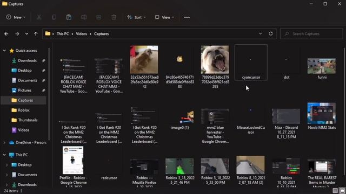
Task: Open the See more ellipsis menu
Action: [187, 17]
